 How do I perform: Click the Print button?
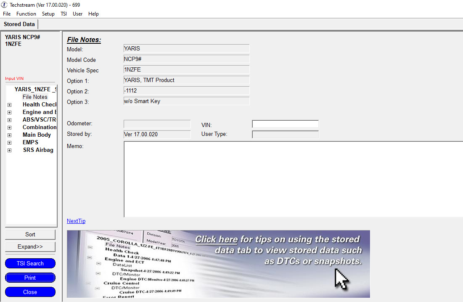click(x=30, y=278)
